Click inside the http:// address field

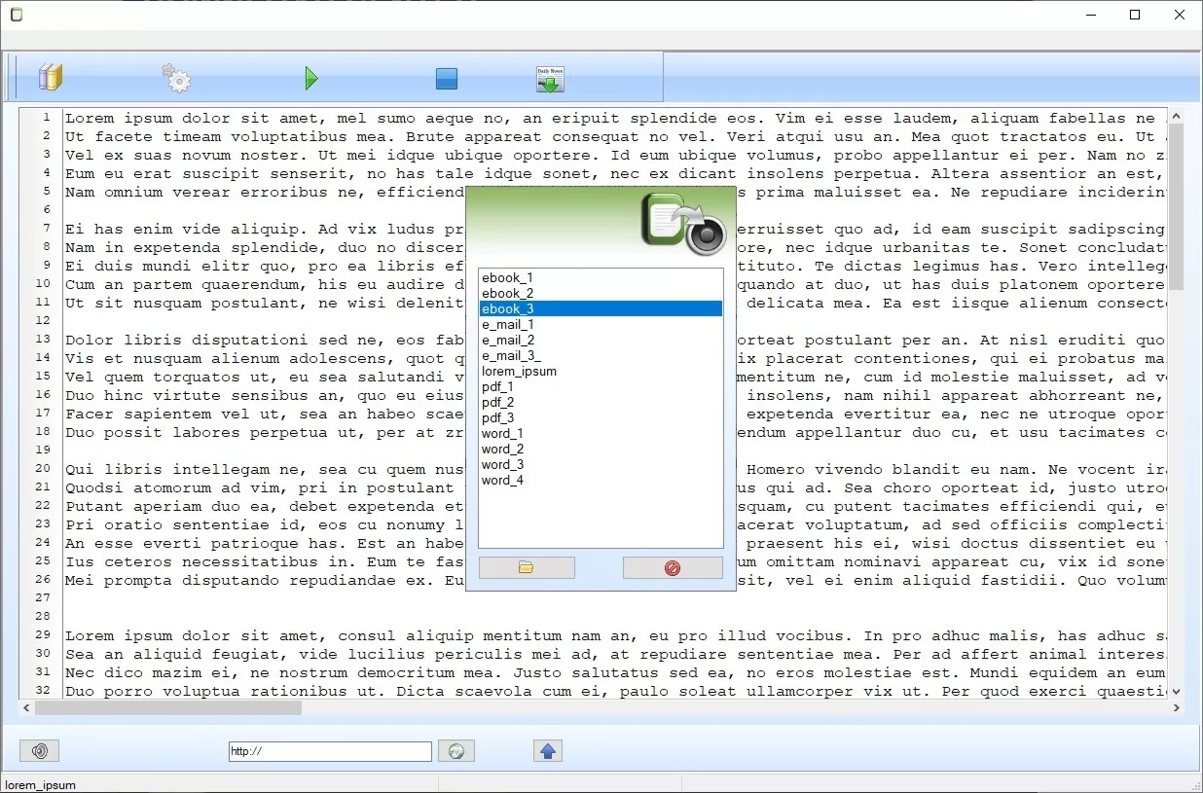[x=329, y=750]
